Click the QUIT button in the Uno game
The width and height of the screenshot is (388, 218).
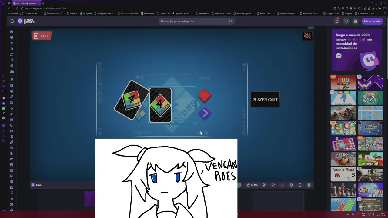click(42, 36)
